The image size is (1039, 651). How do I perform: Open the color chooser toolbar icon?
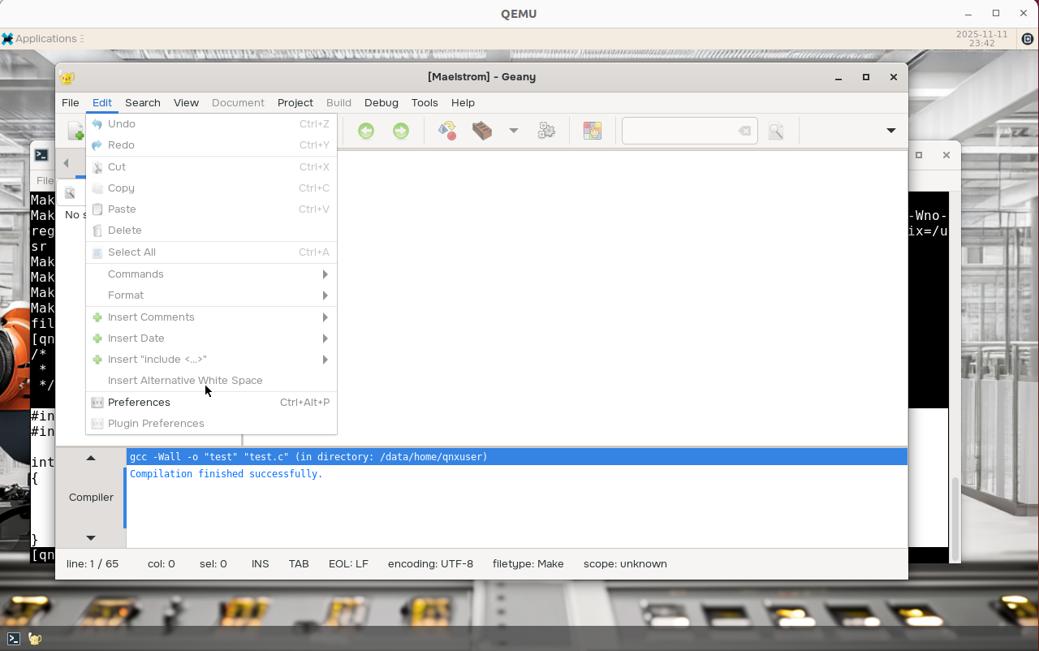click(x=593, y=131)
